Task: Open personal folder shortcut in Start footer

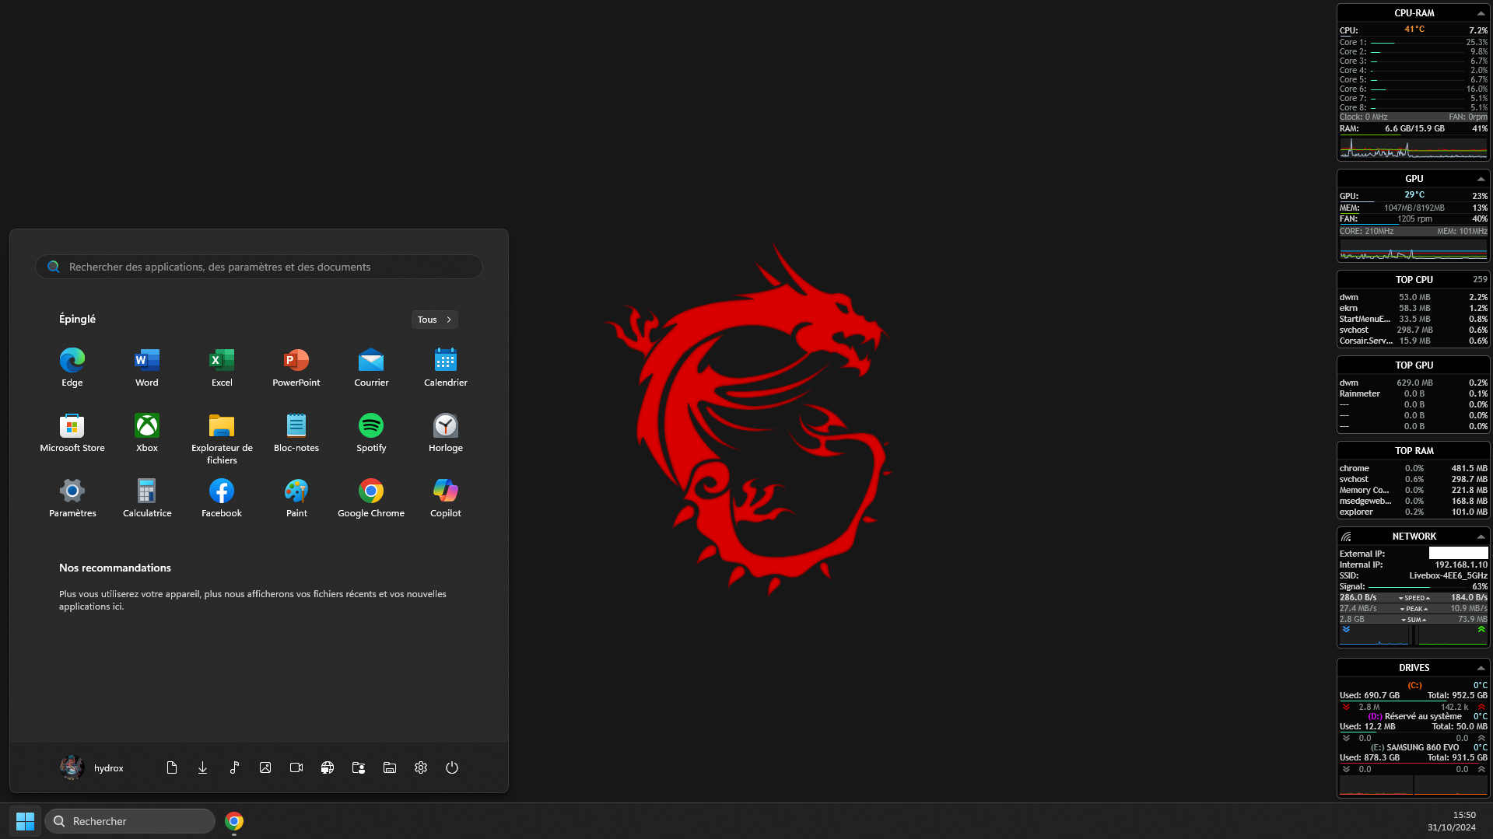Action: point(359,767)
